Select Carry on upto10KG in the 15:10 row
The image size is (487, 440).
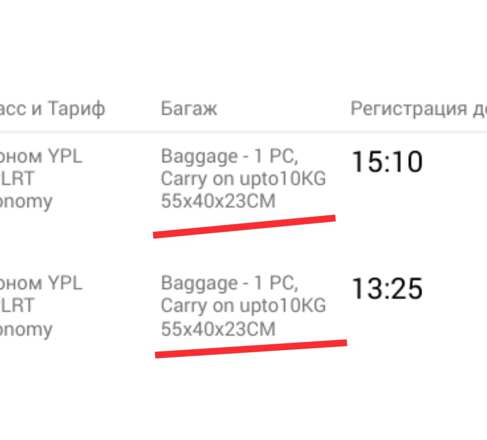[243, 179]
